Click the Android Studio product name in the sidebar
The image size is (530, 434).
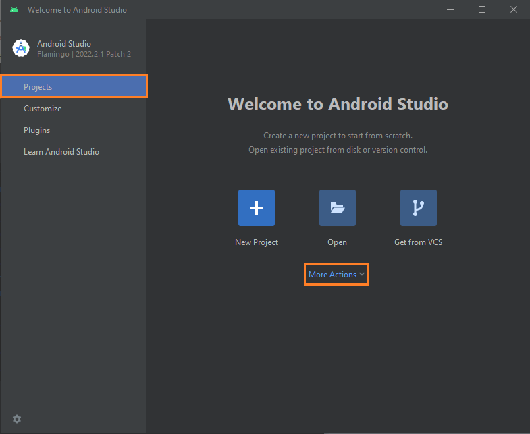(64, 44)
